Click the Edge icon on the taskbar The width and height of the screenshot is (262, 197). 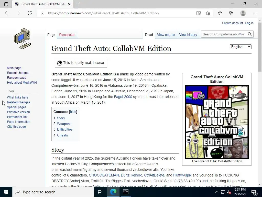coord(113,192)
